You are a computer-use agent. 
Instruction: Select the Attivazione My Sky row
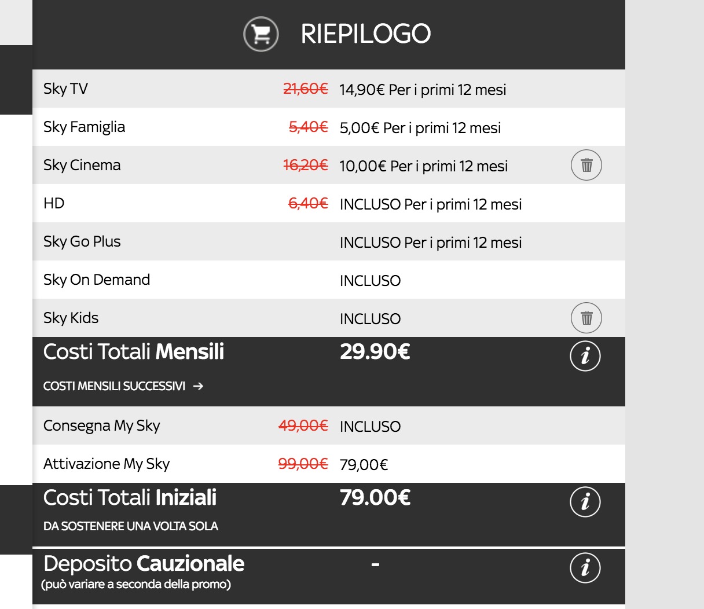tap(107, 464)
